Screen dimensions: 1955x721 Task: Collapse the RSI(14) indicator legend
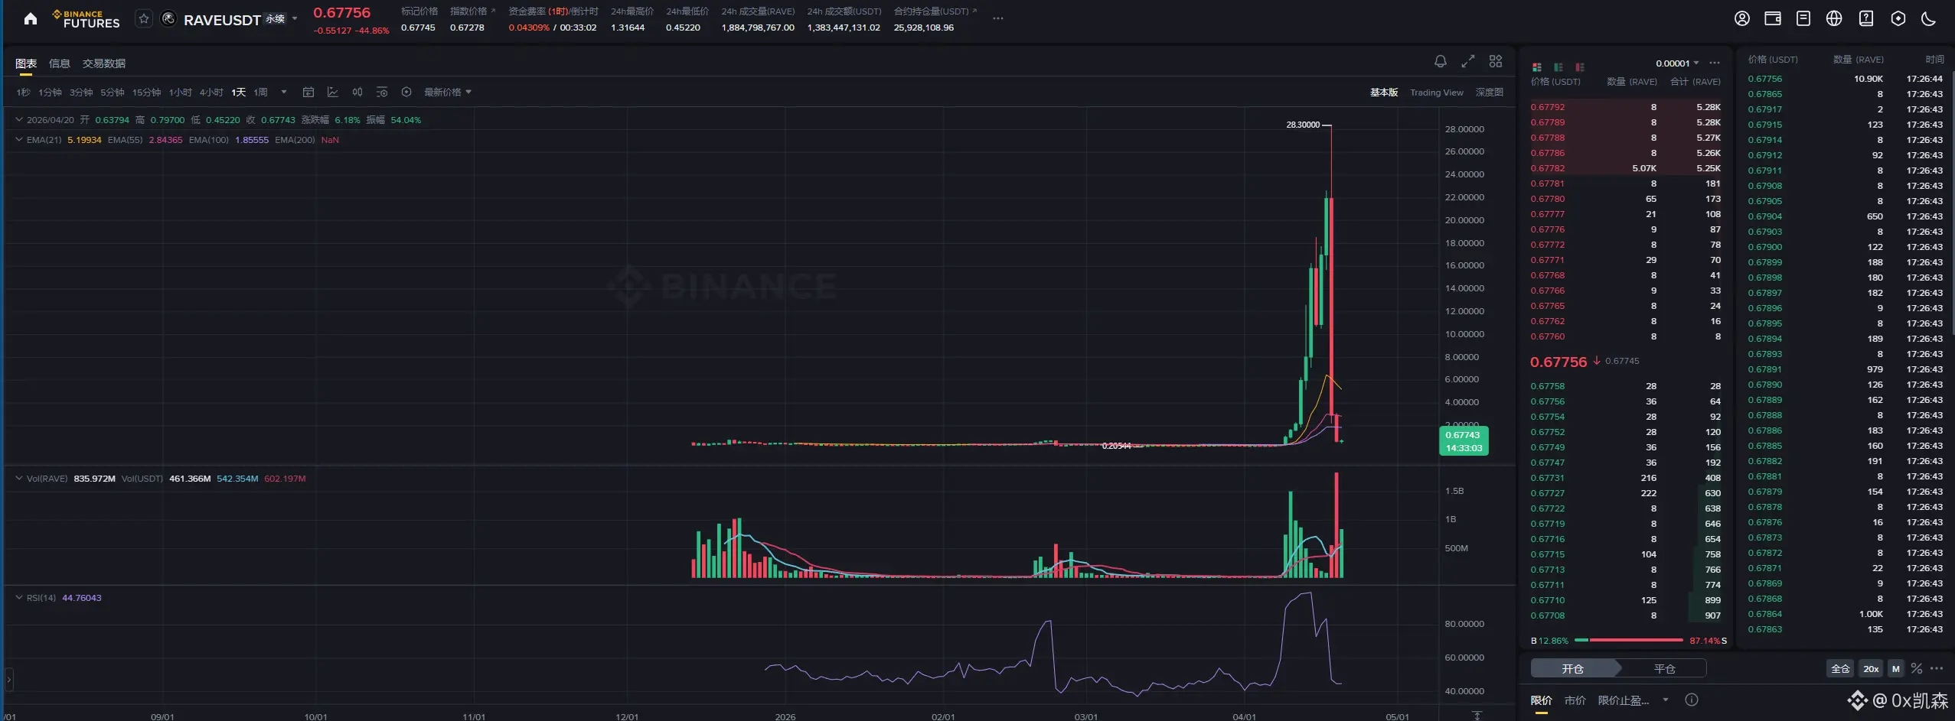(x=19, y=597)
